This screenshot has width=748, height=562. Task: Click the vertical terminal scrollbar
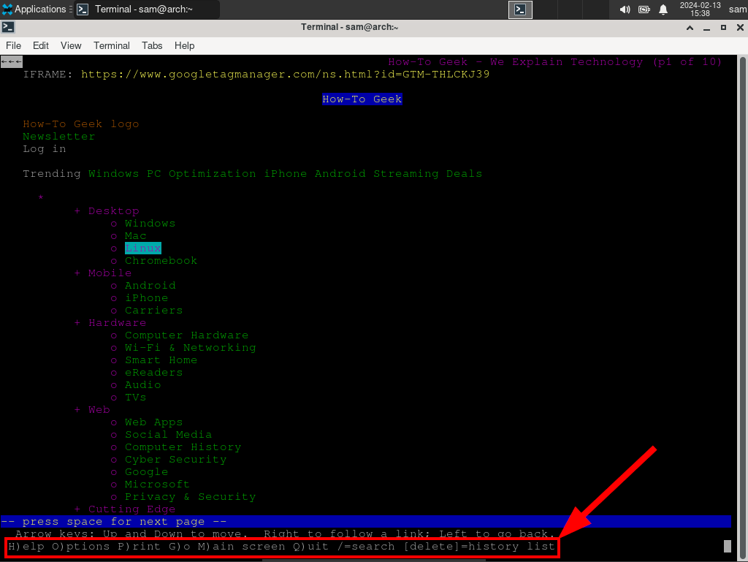click(x=743, y=308)
